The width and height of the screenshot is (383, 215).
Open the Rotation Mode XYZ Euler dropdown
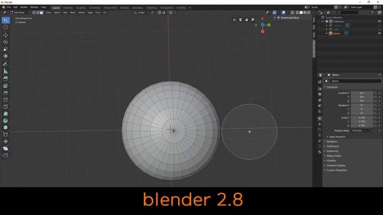pos(362,131)
